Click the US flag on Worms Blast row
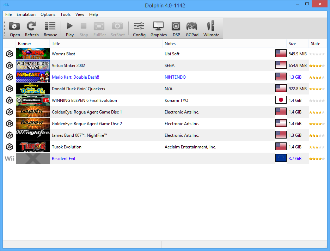Image resolution: width=330 pixels, height=251 pixels. (x=281, y=54)
